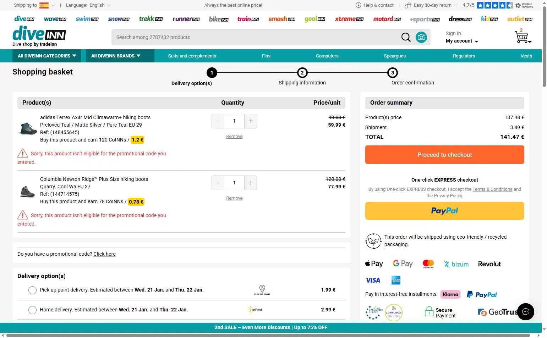Open Easy 30-day return link
The height and width of the screenshot is (338, 547).
428,5
